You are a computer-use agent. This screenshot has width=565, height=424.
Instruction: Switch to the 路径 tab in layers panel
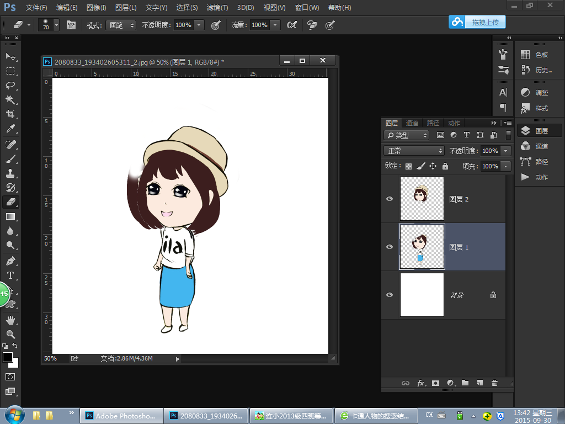433,123
